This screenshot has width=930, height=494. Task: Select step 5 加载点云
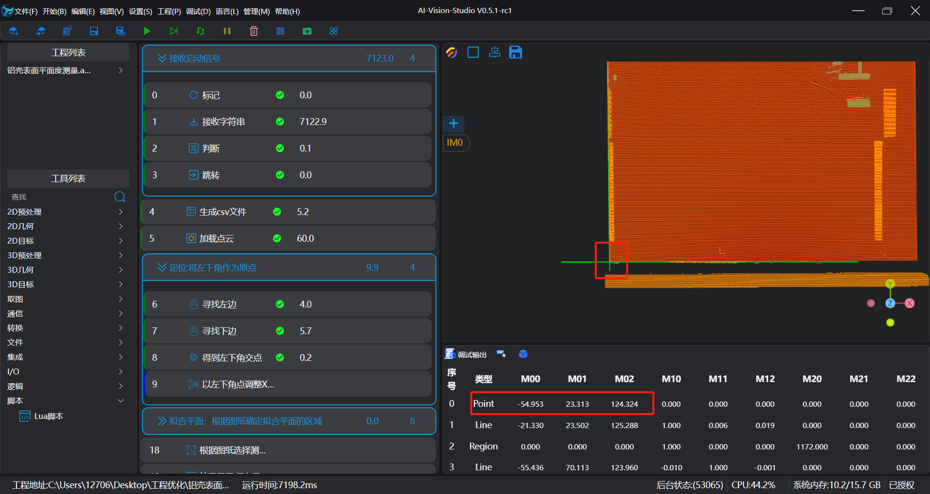pos(289,238)
